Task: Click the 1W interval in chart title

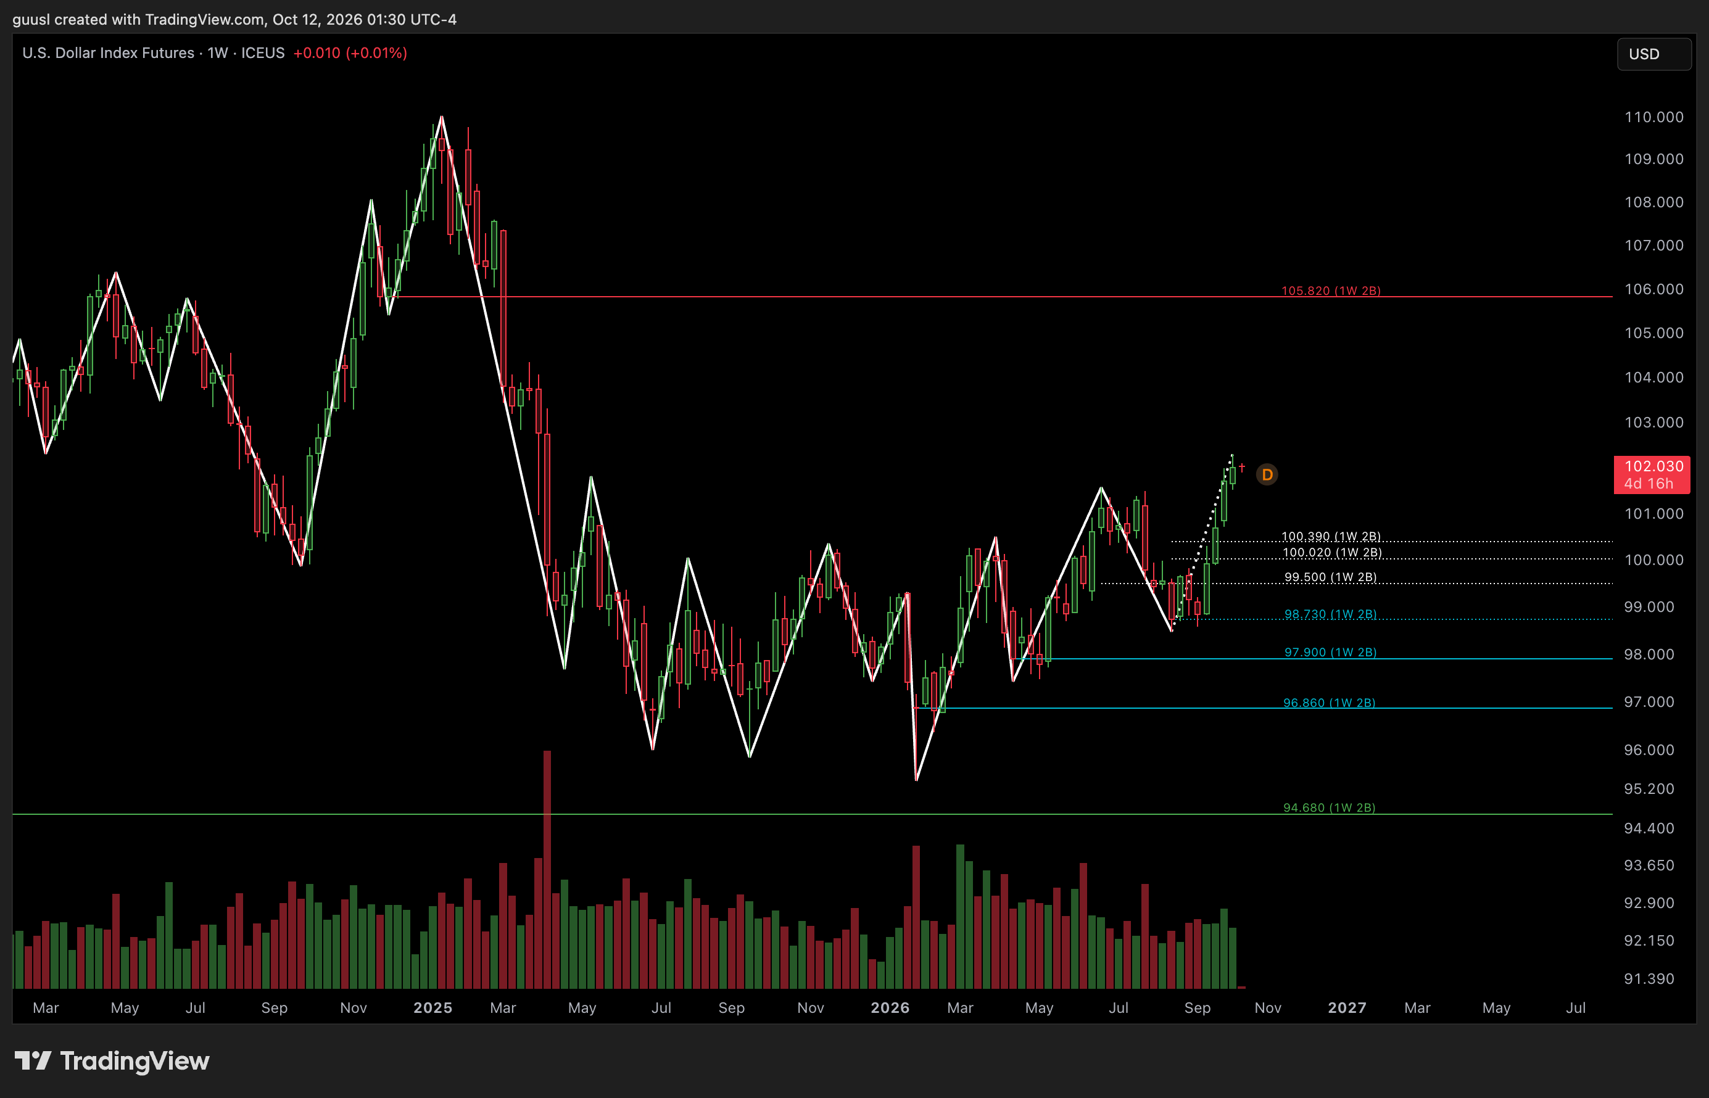Action: pos(217,53)
